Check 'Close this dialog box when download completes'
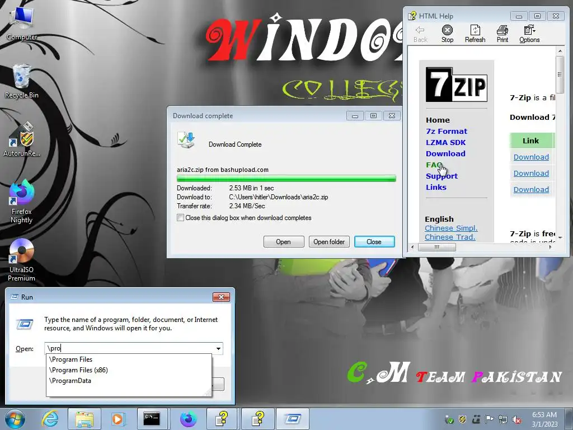 [181, 218]
